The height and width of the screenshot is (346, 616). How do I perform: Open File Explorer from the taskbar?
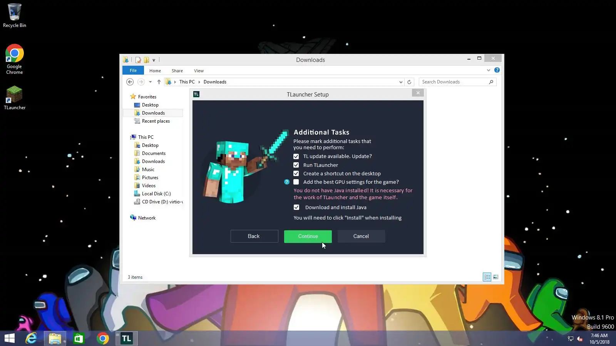[55, 338]
